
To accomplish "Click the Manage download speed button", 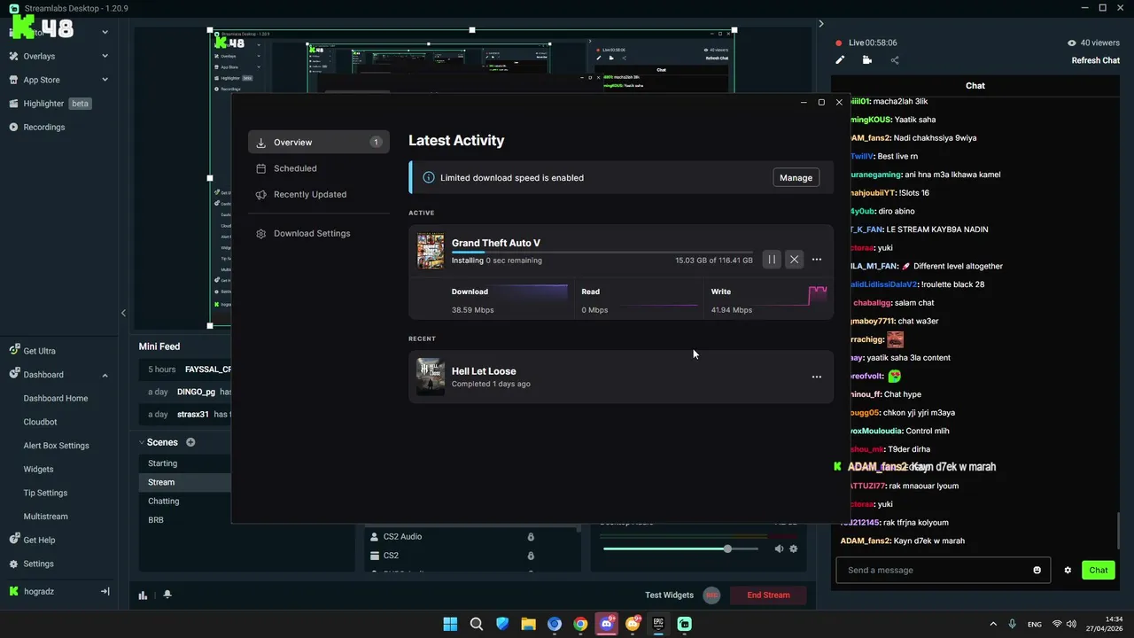I will click(796, 177).
